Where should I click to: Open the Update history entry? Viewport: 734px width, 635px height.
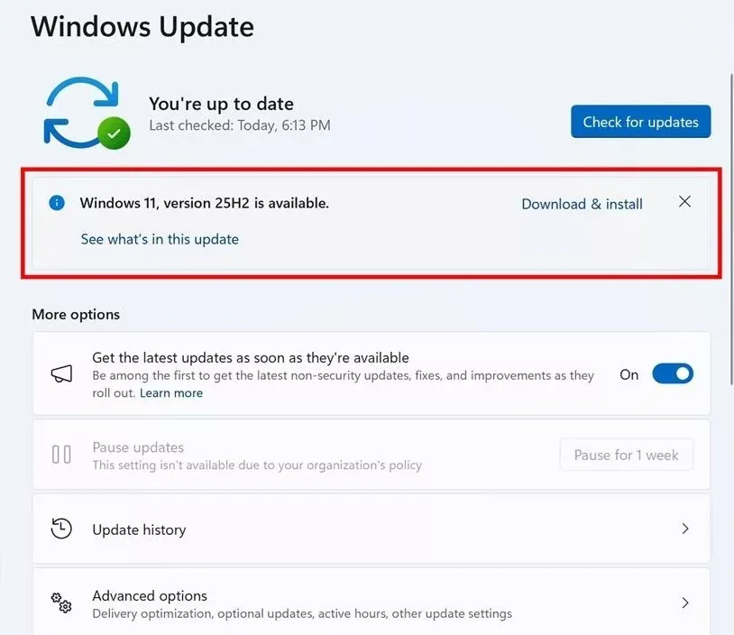pyautogui.click(x=139, y=530)
